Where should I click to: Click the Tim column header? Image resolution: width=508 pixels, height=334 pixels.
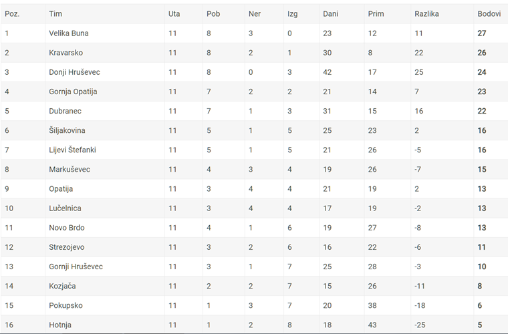(55, 13)
